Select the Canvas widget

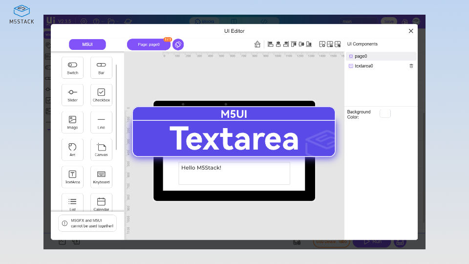(x=101, y=150)
